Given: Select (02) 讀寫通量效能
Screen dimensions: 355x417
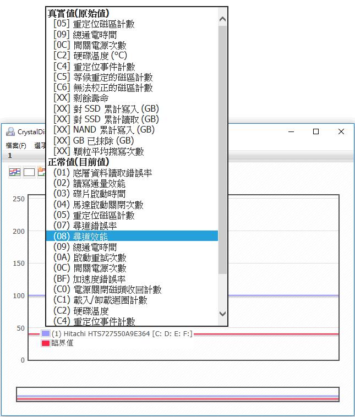Looking at the screenshot, I should click(132, 184).
